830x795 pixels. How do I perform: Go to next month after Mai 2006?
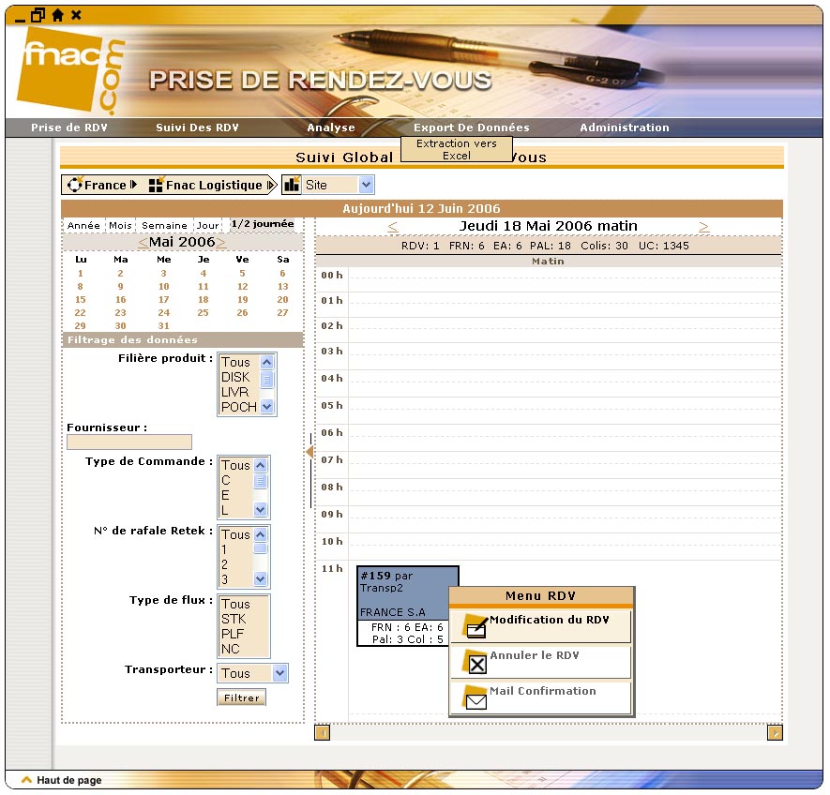click(x=220, y=243)
